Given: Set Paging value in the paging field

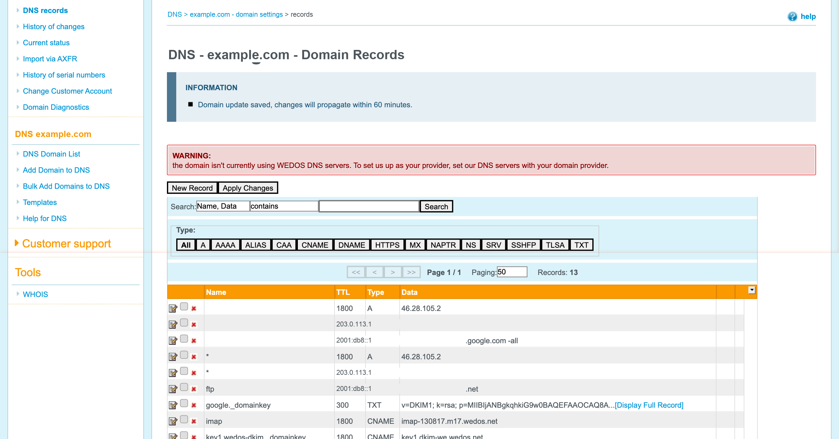Looking at the screenshot, I should point(512,272).
